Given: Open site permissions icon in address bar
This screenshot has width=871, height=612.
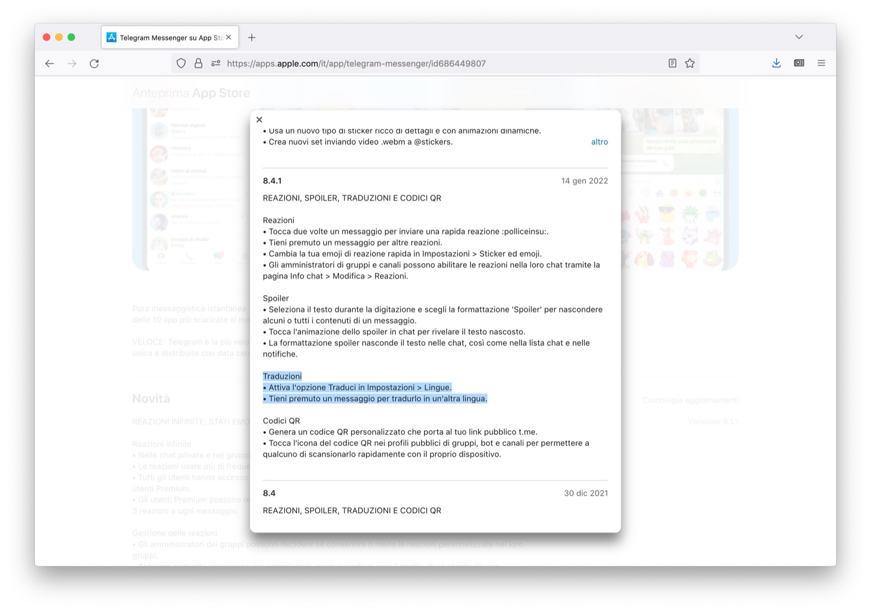Looking at the screenshot, I should [216, 64].
